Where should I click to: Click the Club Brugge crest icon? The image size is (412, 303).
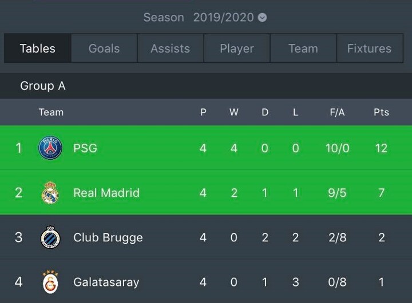click(50, 237)
